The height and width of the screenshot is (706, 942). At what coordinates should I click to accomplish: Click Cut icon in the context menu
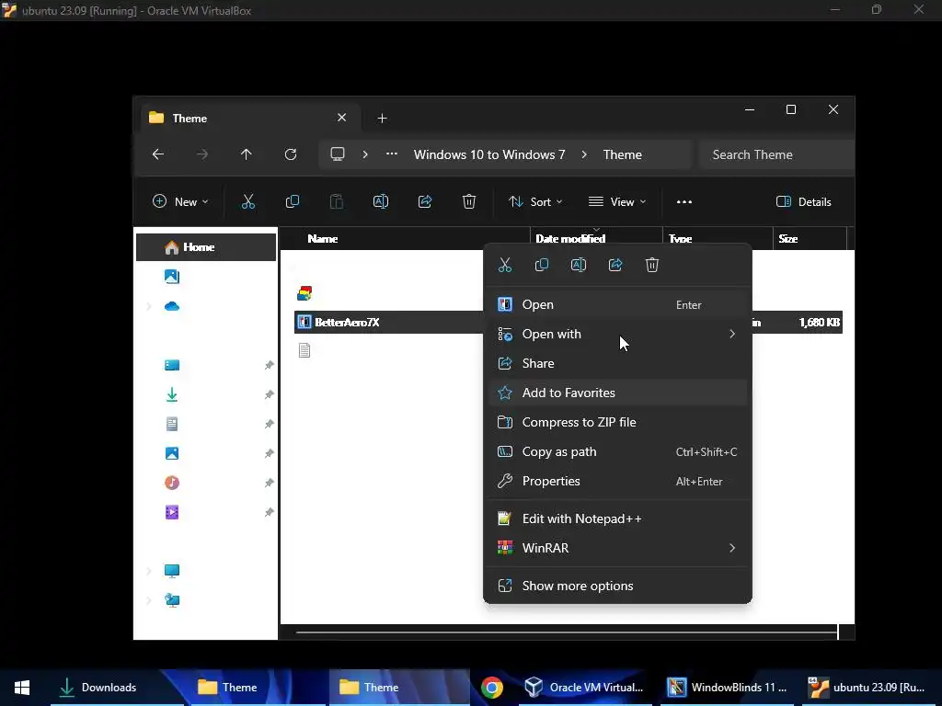coord(505,265)
